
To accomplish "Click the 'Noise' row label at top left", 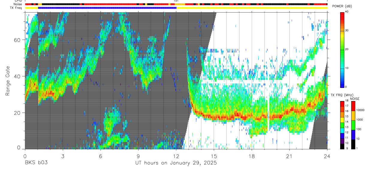I will pos(18,4).
